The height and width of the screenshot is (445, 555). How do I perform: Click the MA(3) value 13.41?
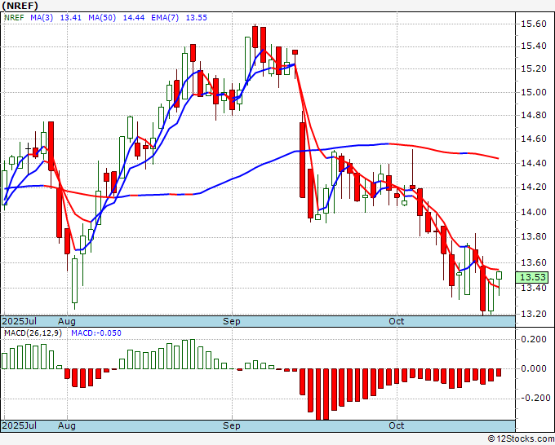pyautogui.click(x=70, y=17)
